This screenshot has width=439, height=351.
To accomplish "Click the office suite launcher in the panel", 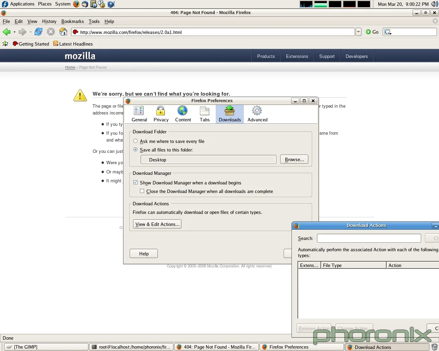I will coord(93,4).
